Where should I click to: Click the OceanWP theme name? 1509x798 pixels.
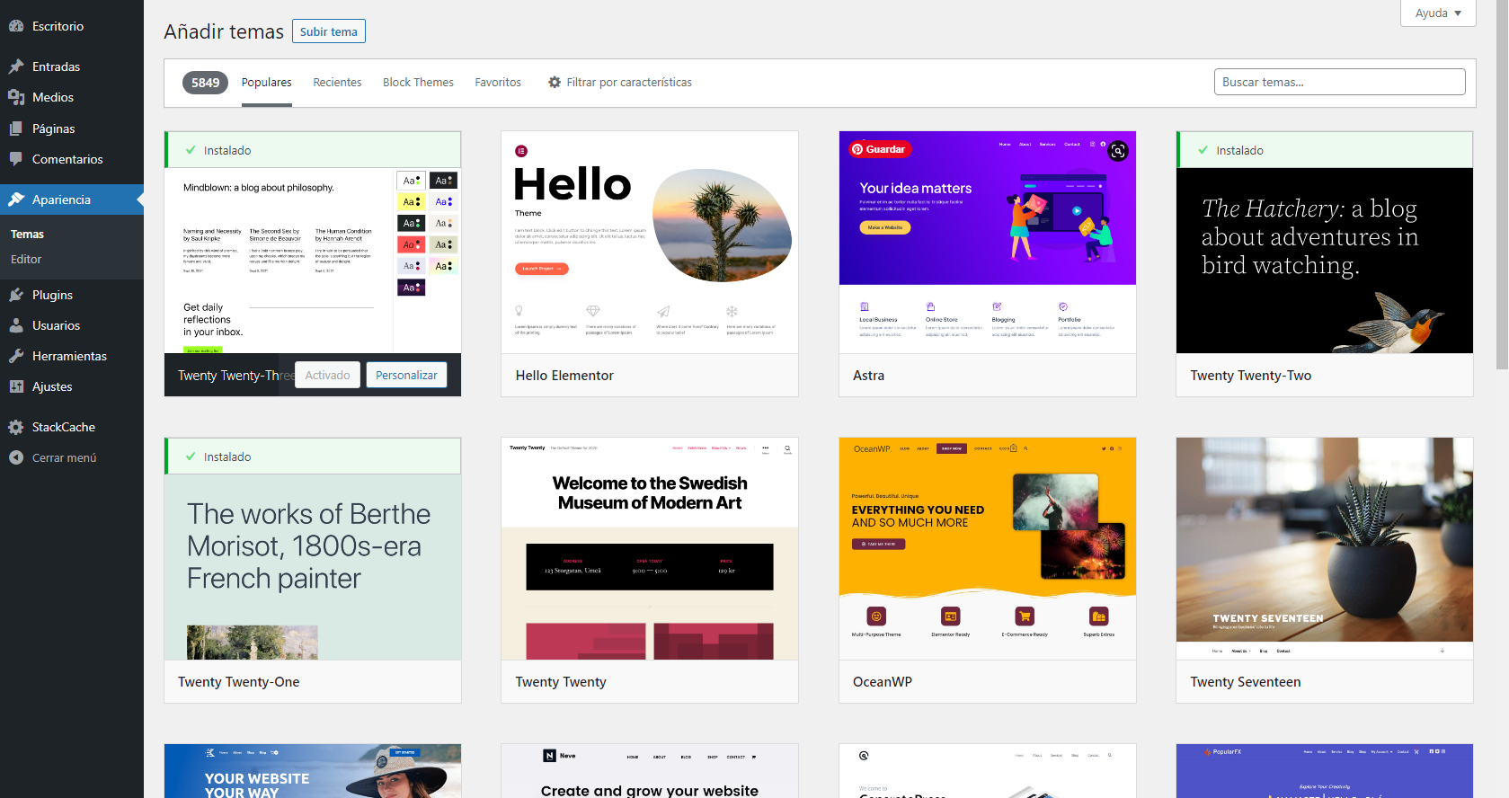tap(883, 682)
